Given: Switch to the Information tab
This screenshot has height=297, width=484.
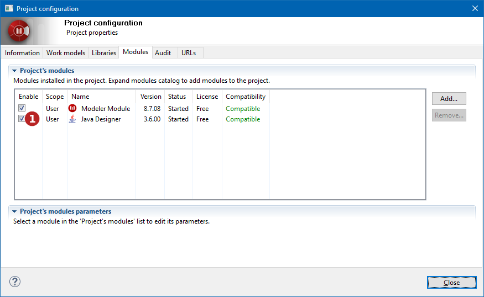Looking at the screenshot, I should pyautogui.click(x=22, y=53).
